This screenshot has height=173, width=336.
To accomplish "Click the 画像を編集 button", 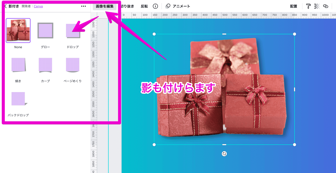I will click(x=105, y=6).
